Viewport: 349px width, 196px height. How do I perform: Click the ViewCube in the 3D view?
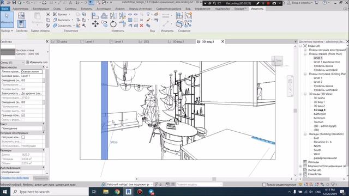point(277,60)
